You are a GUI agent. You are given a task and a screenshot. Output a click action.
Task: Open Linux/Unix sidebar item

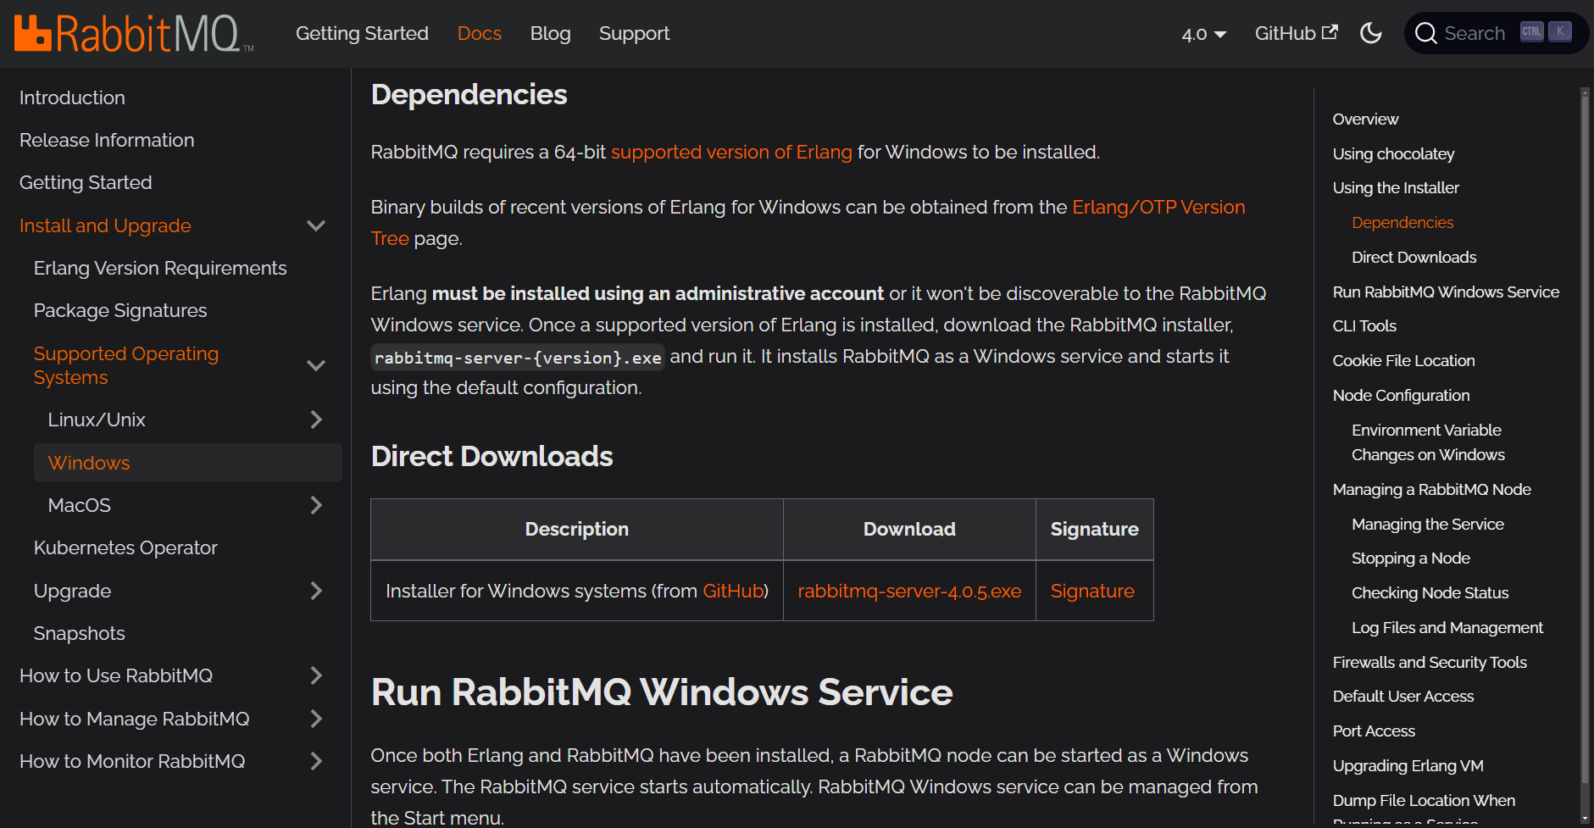pyautogui.click(x=97, y=420)
